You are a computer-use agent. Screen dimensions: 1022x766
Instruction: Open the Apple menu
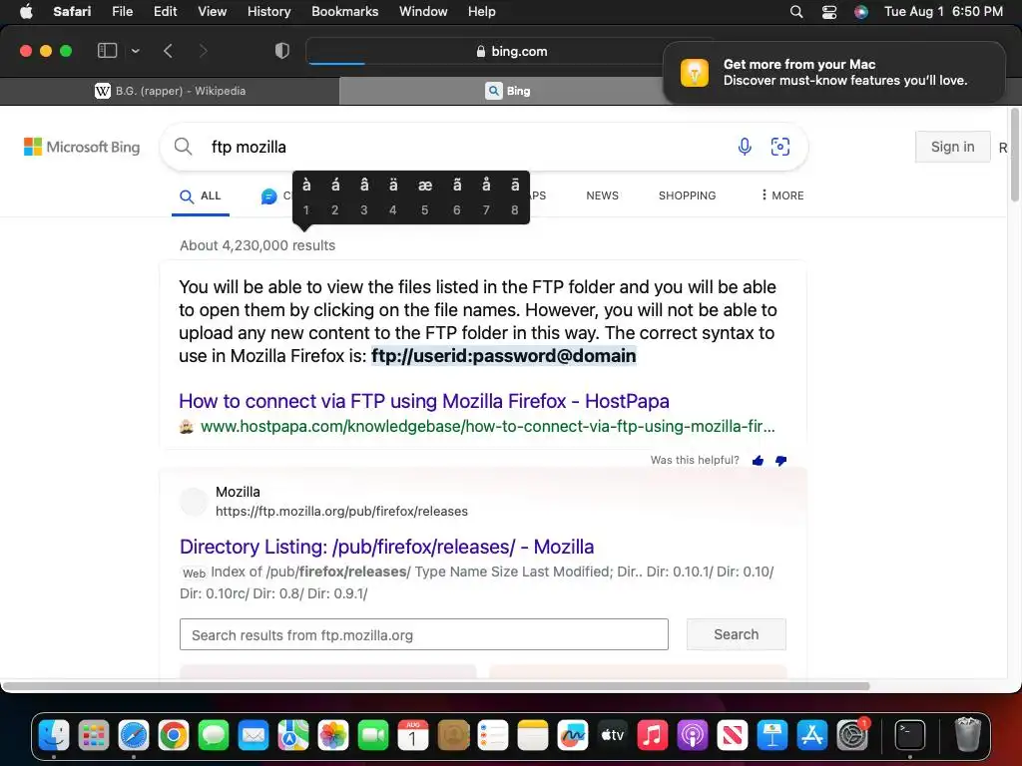pos(26,11)
